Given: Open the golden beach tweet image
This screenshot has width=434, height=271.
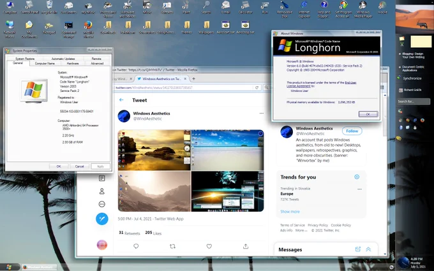Looking at the screenshot, I should click(x=154, y=150).
